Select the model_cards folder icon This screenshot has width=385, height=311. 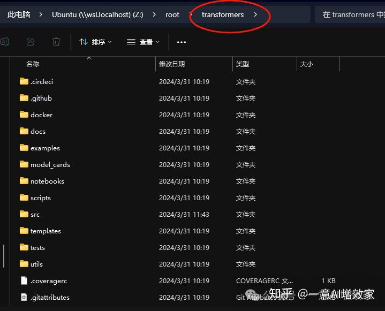pyautogui.click(x=24, y=164)
